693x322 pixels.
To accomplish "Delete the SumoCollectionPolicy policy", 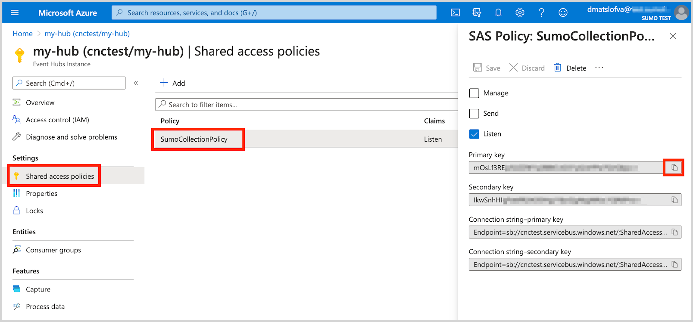I will coord(570,68).
